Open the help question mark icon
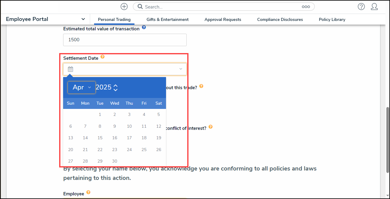 click(361, 7)
